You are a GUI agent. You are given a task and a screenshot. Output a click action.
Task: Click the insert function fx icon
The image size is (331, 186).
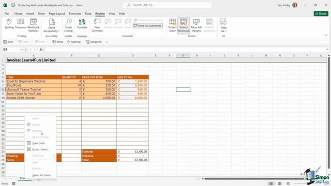41,50
